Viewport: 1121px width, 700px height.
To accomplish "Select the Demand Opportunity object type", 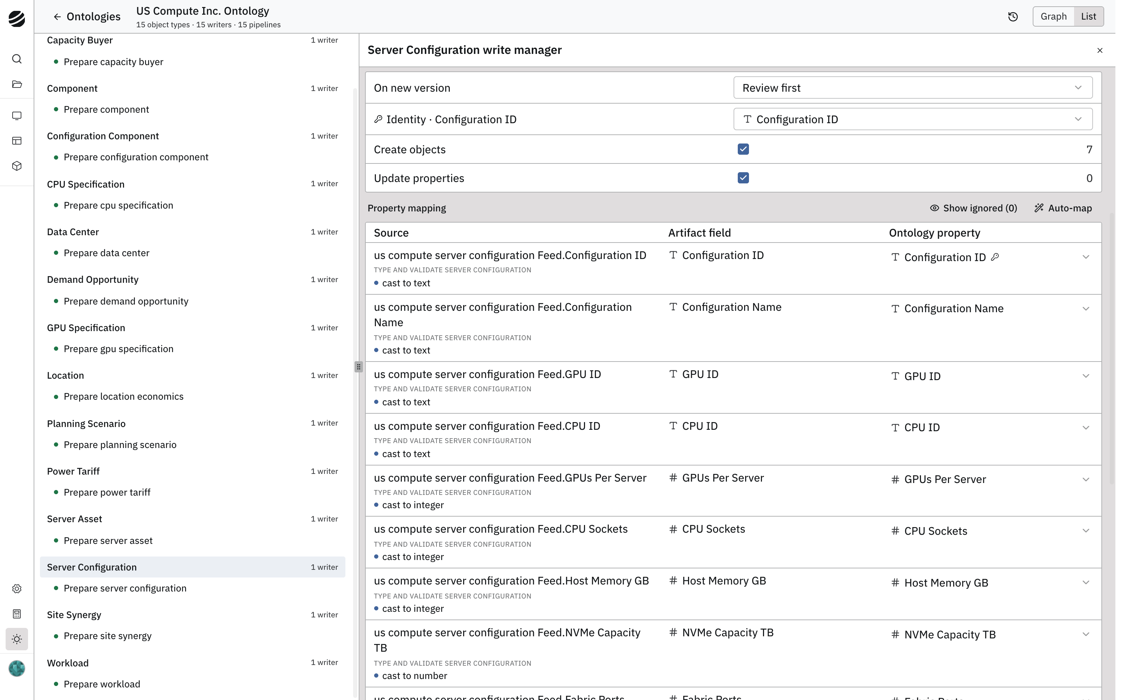I will coord(192,280).
